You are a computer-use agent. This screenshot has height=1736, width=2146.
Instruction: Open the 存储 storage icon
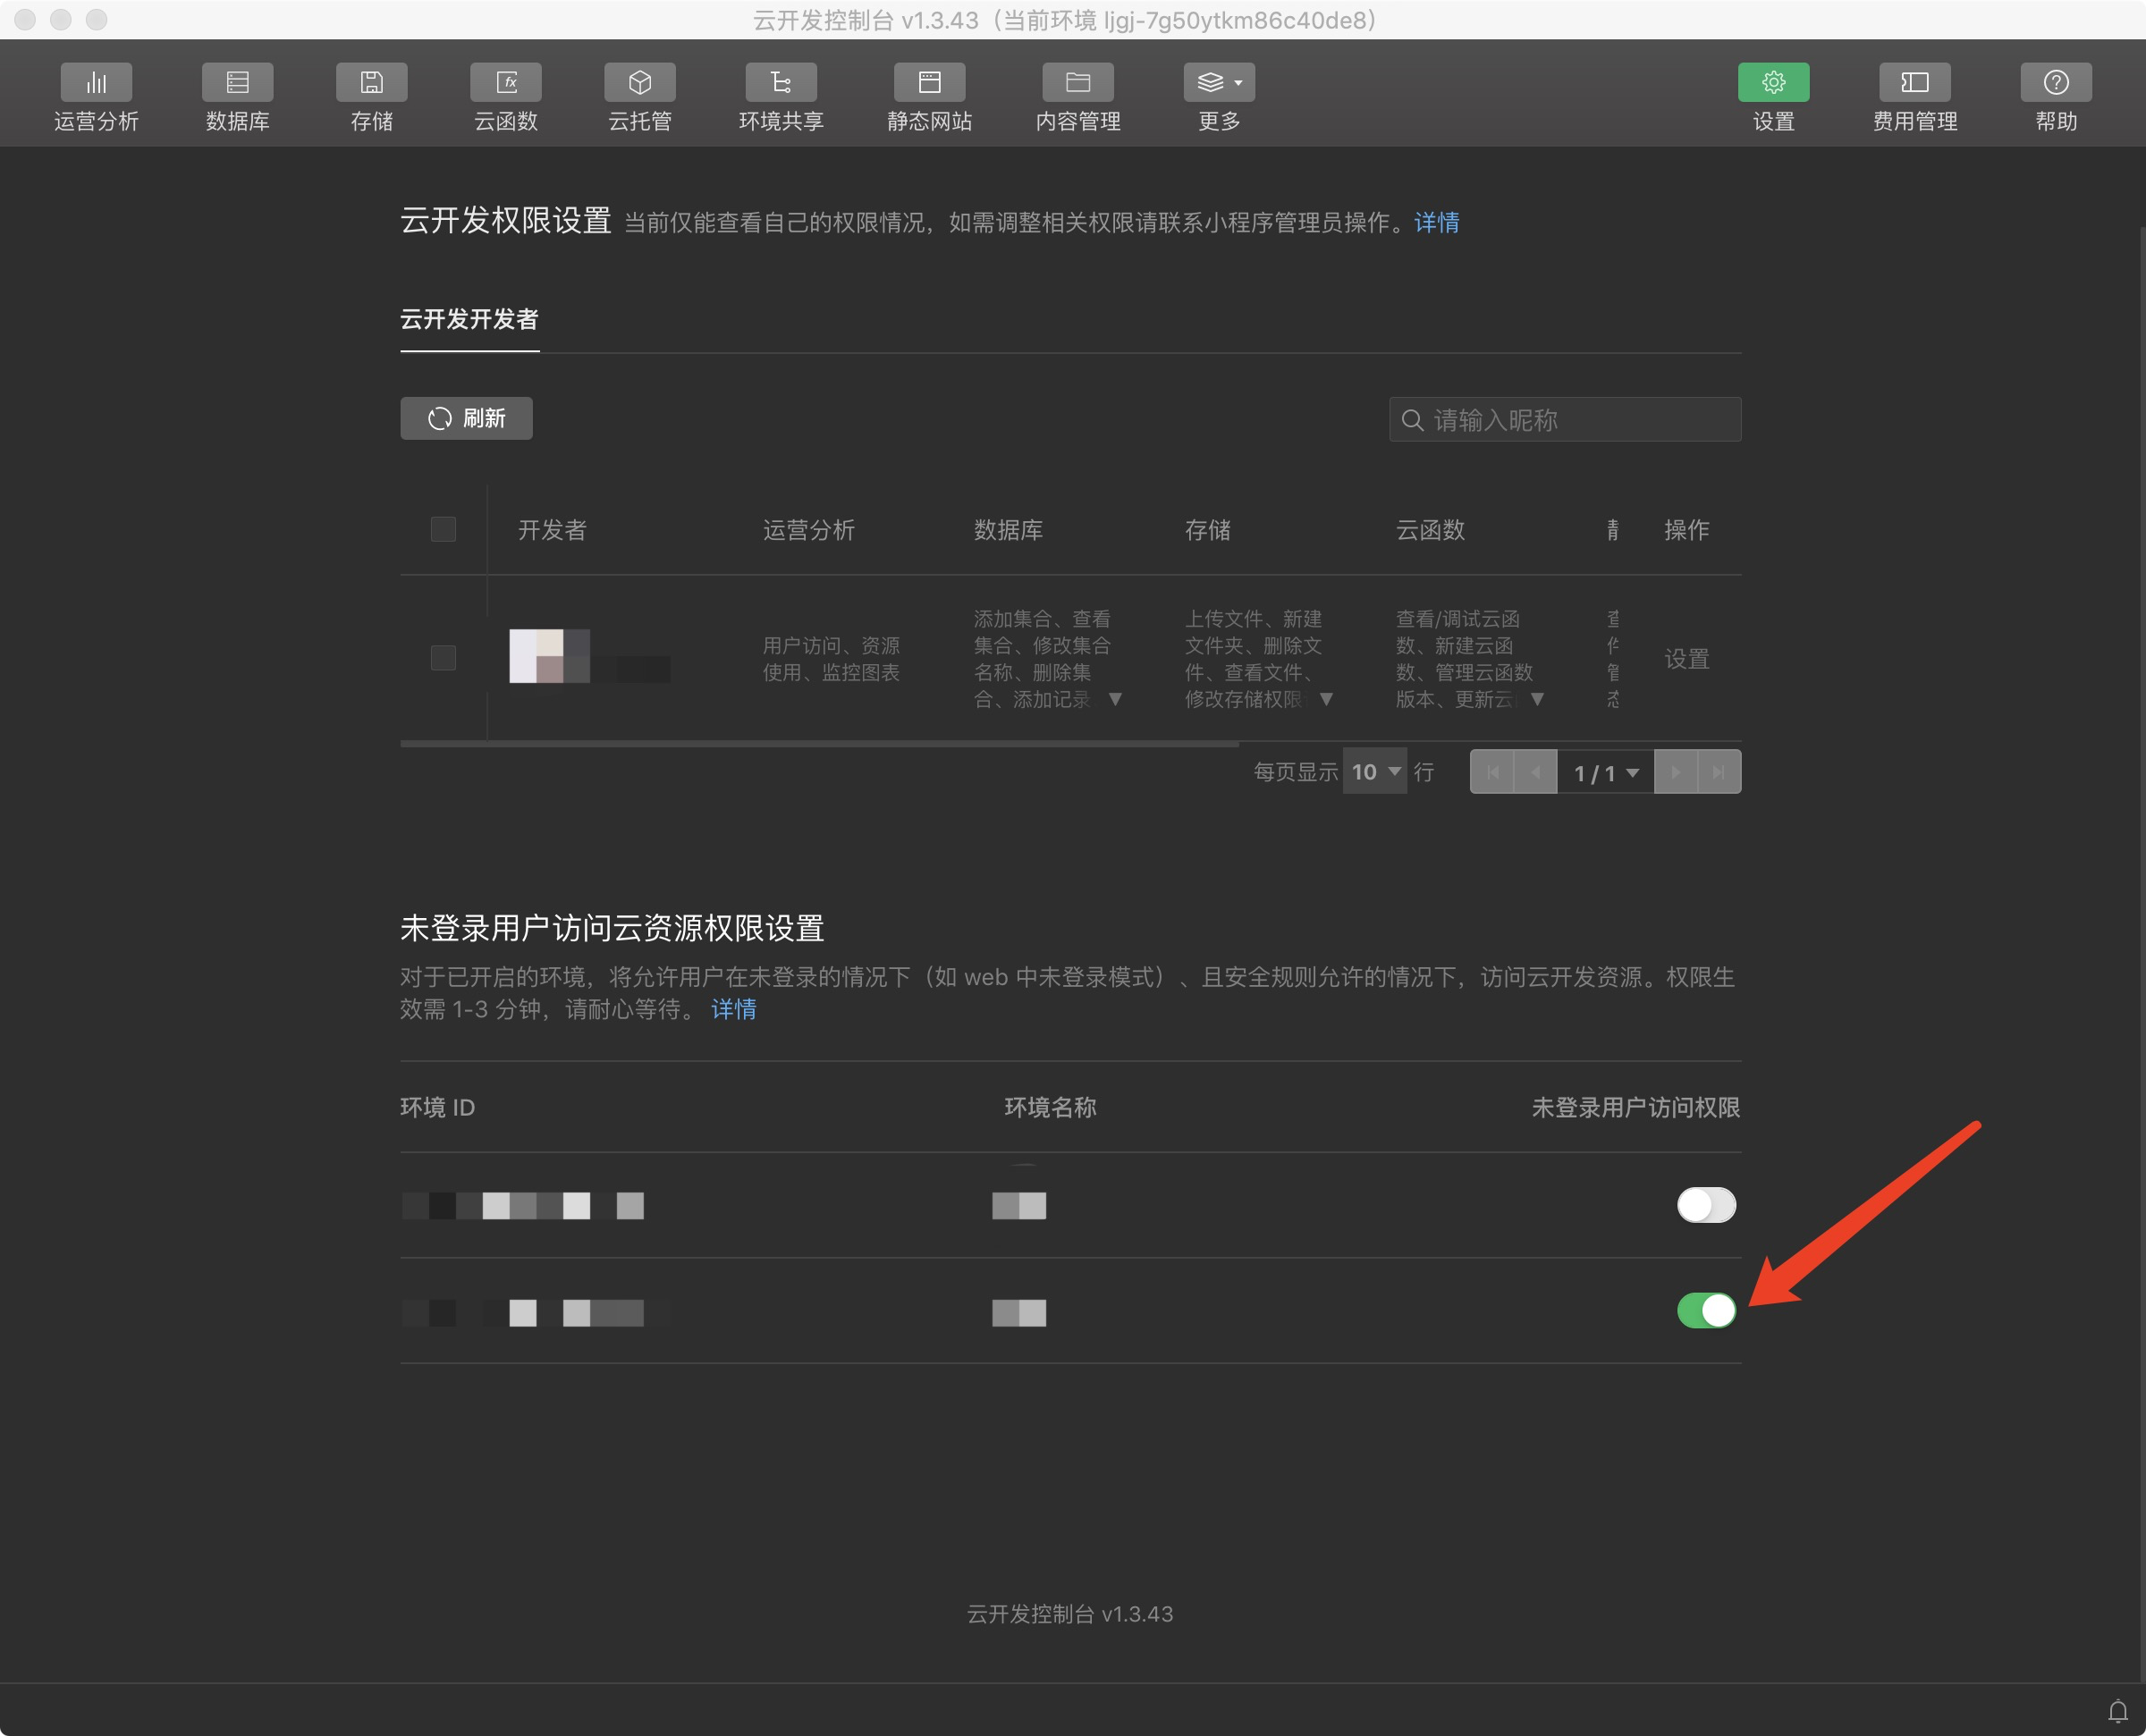pyautogui.click(x=371, y=83)
